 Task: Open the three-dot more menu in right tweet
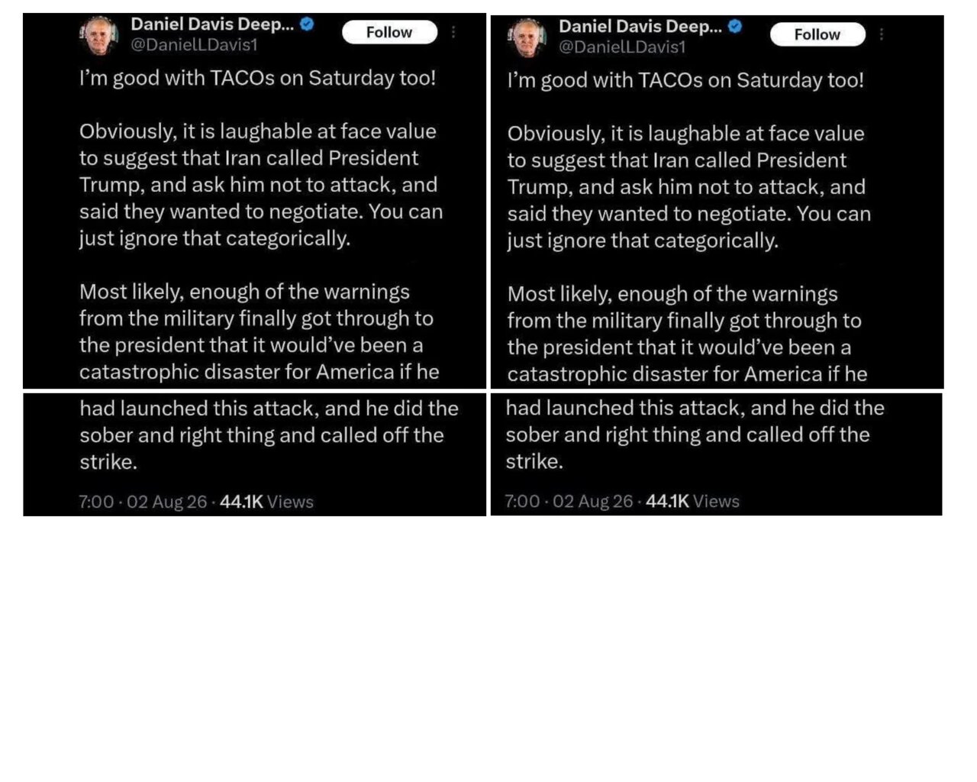882,34
